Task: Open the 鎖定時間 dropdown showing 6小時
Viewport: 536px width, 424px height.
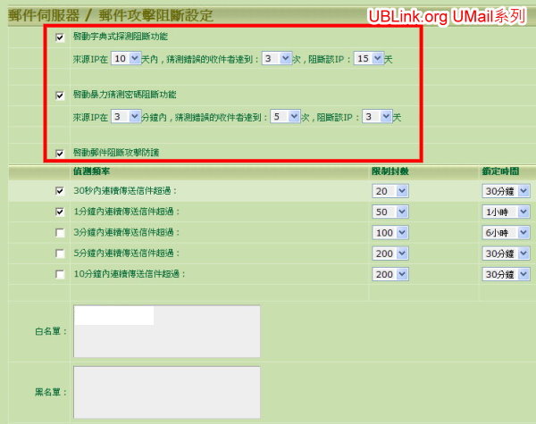Action: 506,232
